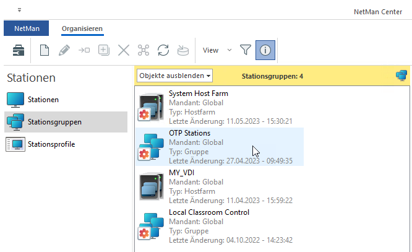Select Stationsprofile in the sidebar
This screenshot has height=252, width=412.
[51, 144]
